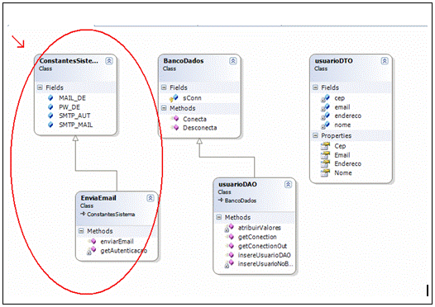435x307 pixels.
Task: Click the insereUsuarioDAO method icon
Action: click(230, 255)
